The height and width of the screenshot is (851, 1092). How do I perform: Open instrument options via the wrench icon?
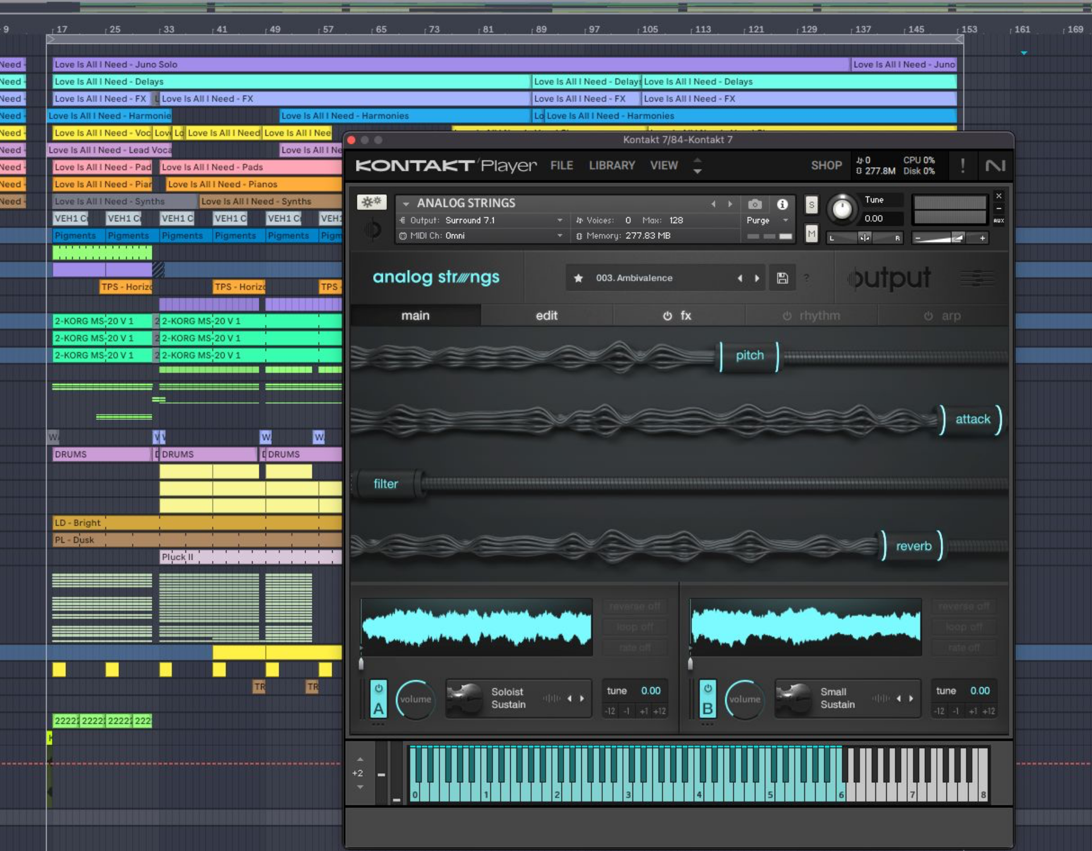point(371,203)
